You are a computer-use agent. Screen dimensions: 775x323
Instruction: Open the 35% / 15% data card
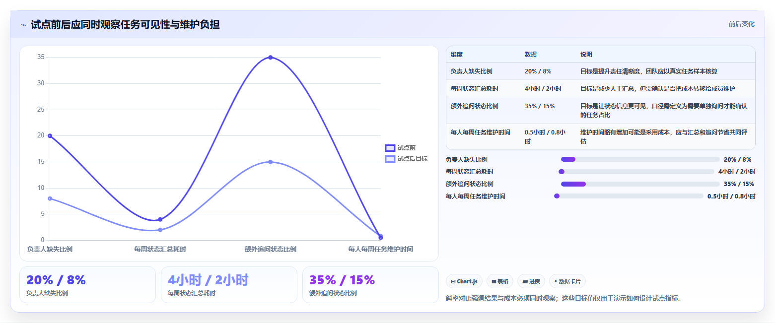[x=370, y=285]
